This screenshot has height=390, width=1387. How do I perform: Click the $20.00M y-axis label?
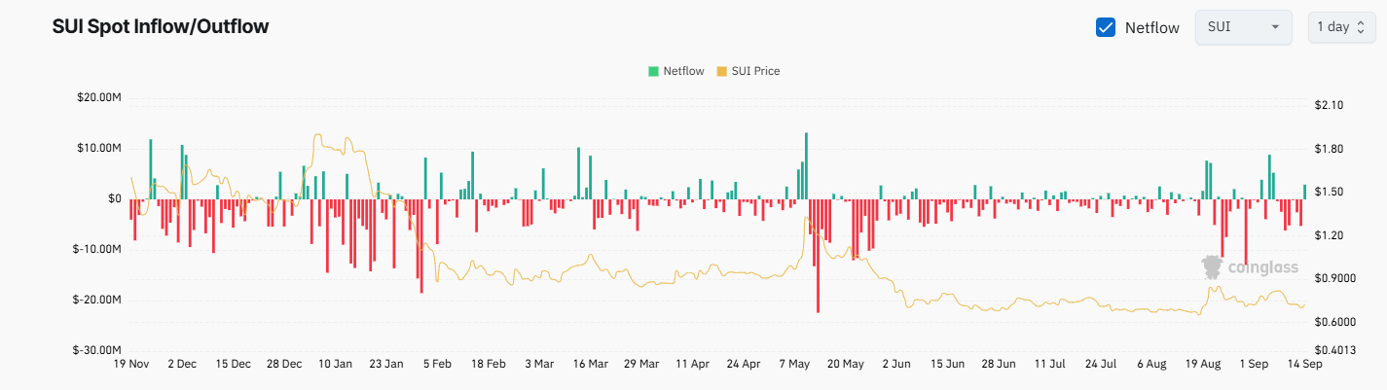[x=97, y=97]
